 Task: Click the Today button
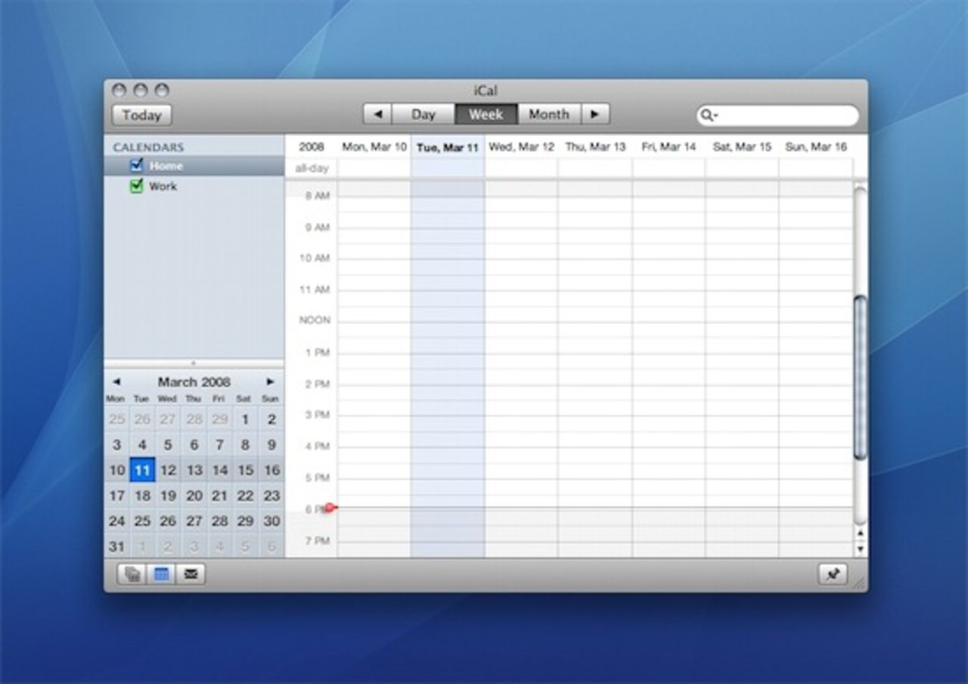[141, 115]
